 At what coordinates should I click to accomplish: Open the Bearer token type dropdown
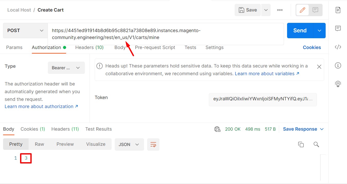click(x=66, y=67)
